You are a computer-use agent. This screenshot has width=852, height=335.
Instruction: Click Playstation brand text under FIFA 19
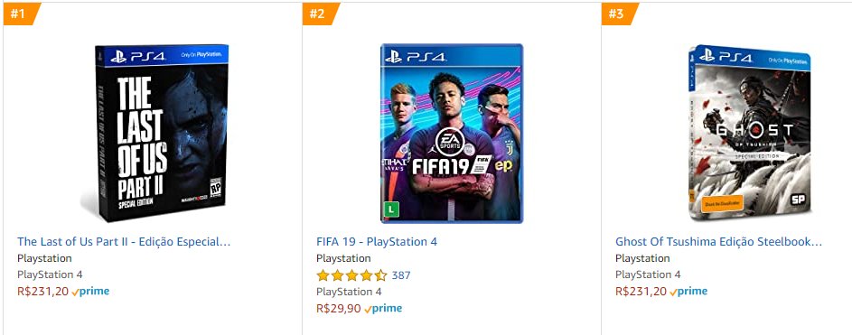point(343,258)
